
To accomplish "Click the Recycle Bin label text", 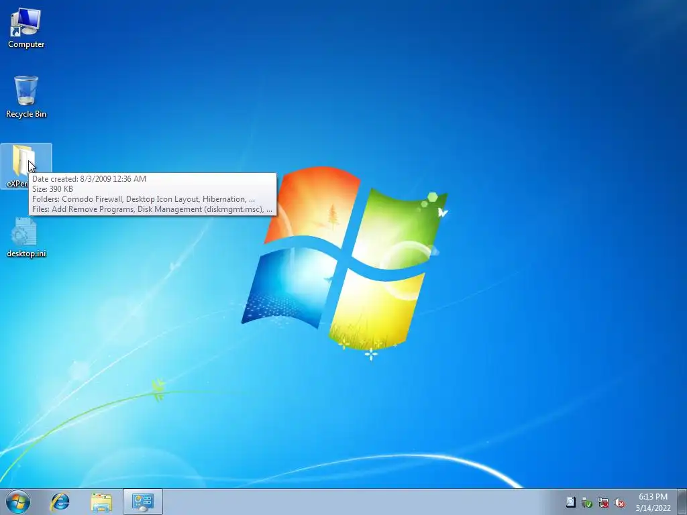I will coord(26,114).
